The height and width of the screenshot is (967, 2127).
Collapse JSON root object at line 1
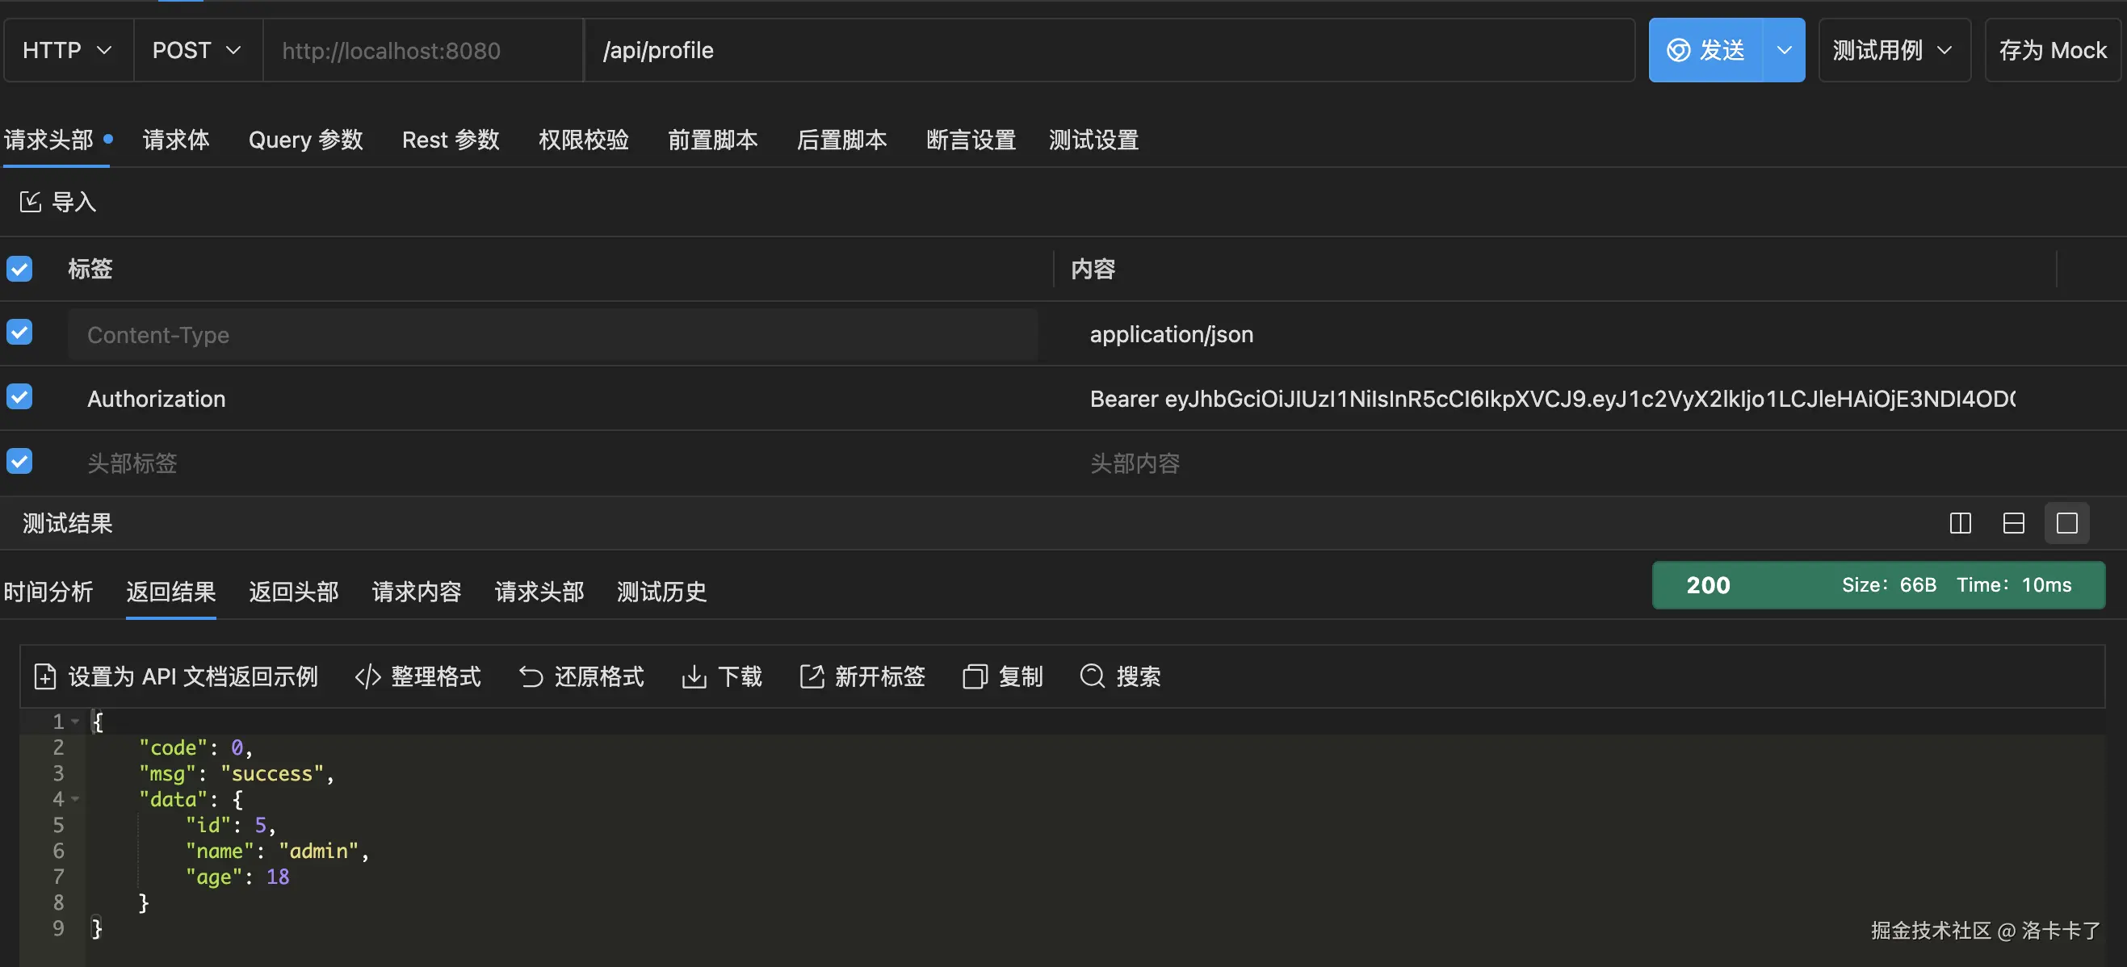[x=75, y=722]
